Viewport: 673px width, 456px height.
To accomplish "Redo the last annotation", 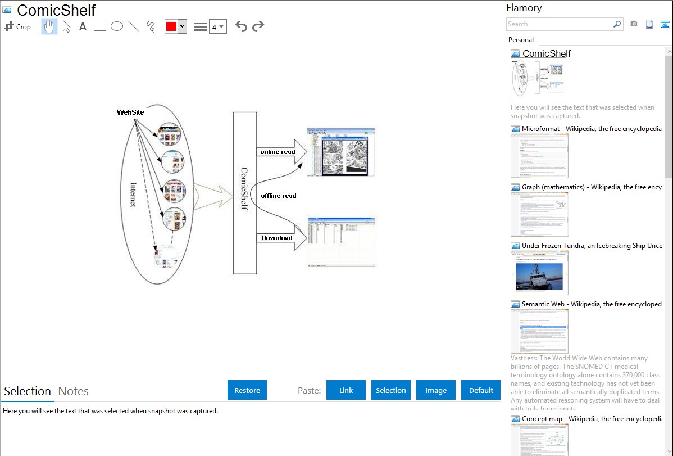I will click(x=258, y=26).
